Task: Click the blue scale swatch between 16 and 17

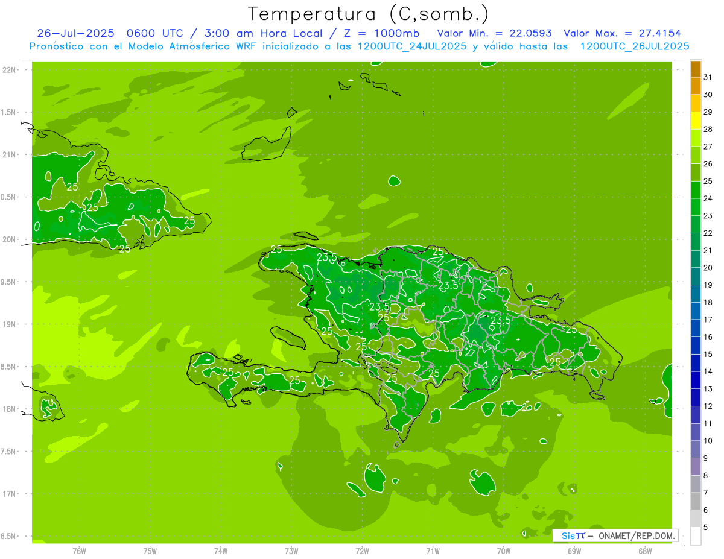Action: tap(696, 328)
